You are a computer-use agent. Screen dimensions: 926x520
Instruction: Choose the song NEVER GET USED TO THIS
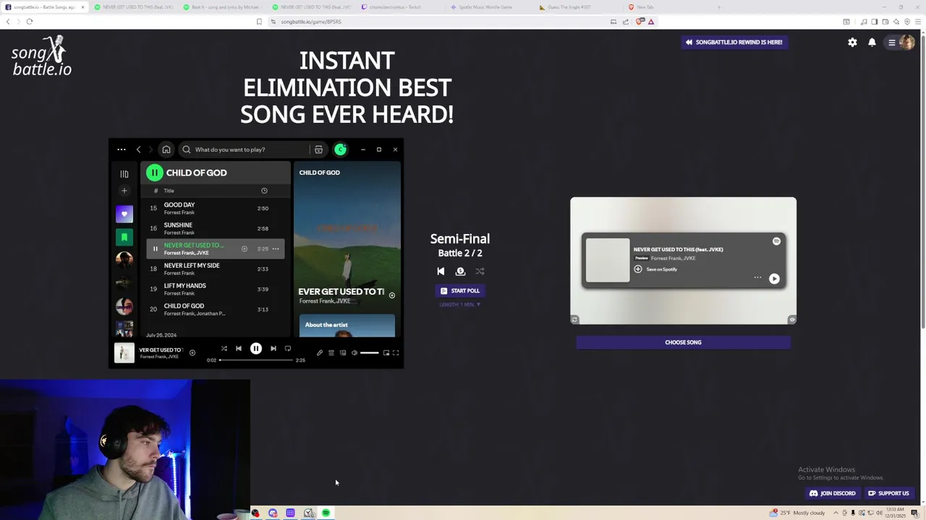tap(683, 342)
